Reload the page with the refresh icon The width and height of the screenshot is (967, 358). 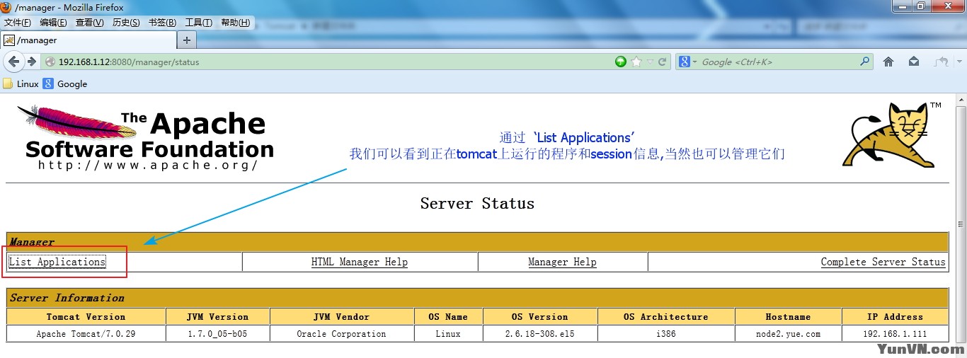663,62
